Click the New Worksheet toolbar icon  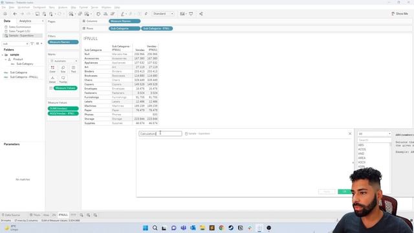[x=71, y=14]
